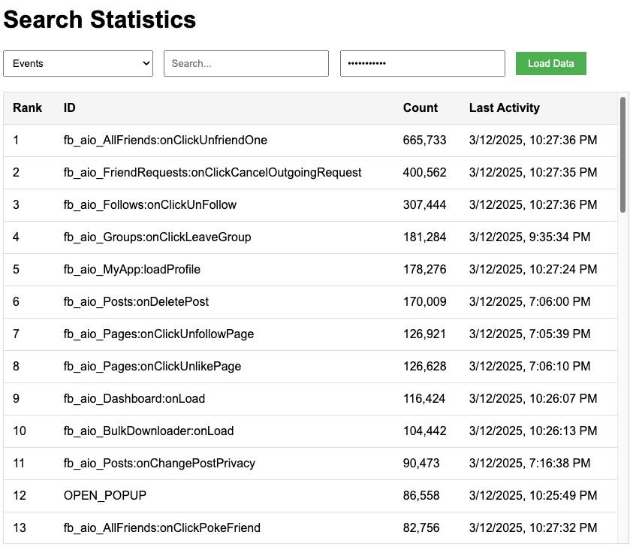The width and height of the screenshot is (633, 547).
Task: Click the timestamp 3/12/2025, 7:16:38 PM
Action: click(x=529, y=464)
